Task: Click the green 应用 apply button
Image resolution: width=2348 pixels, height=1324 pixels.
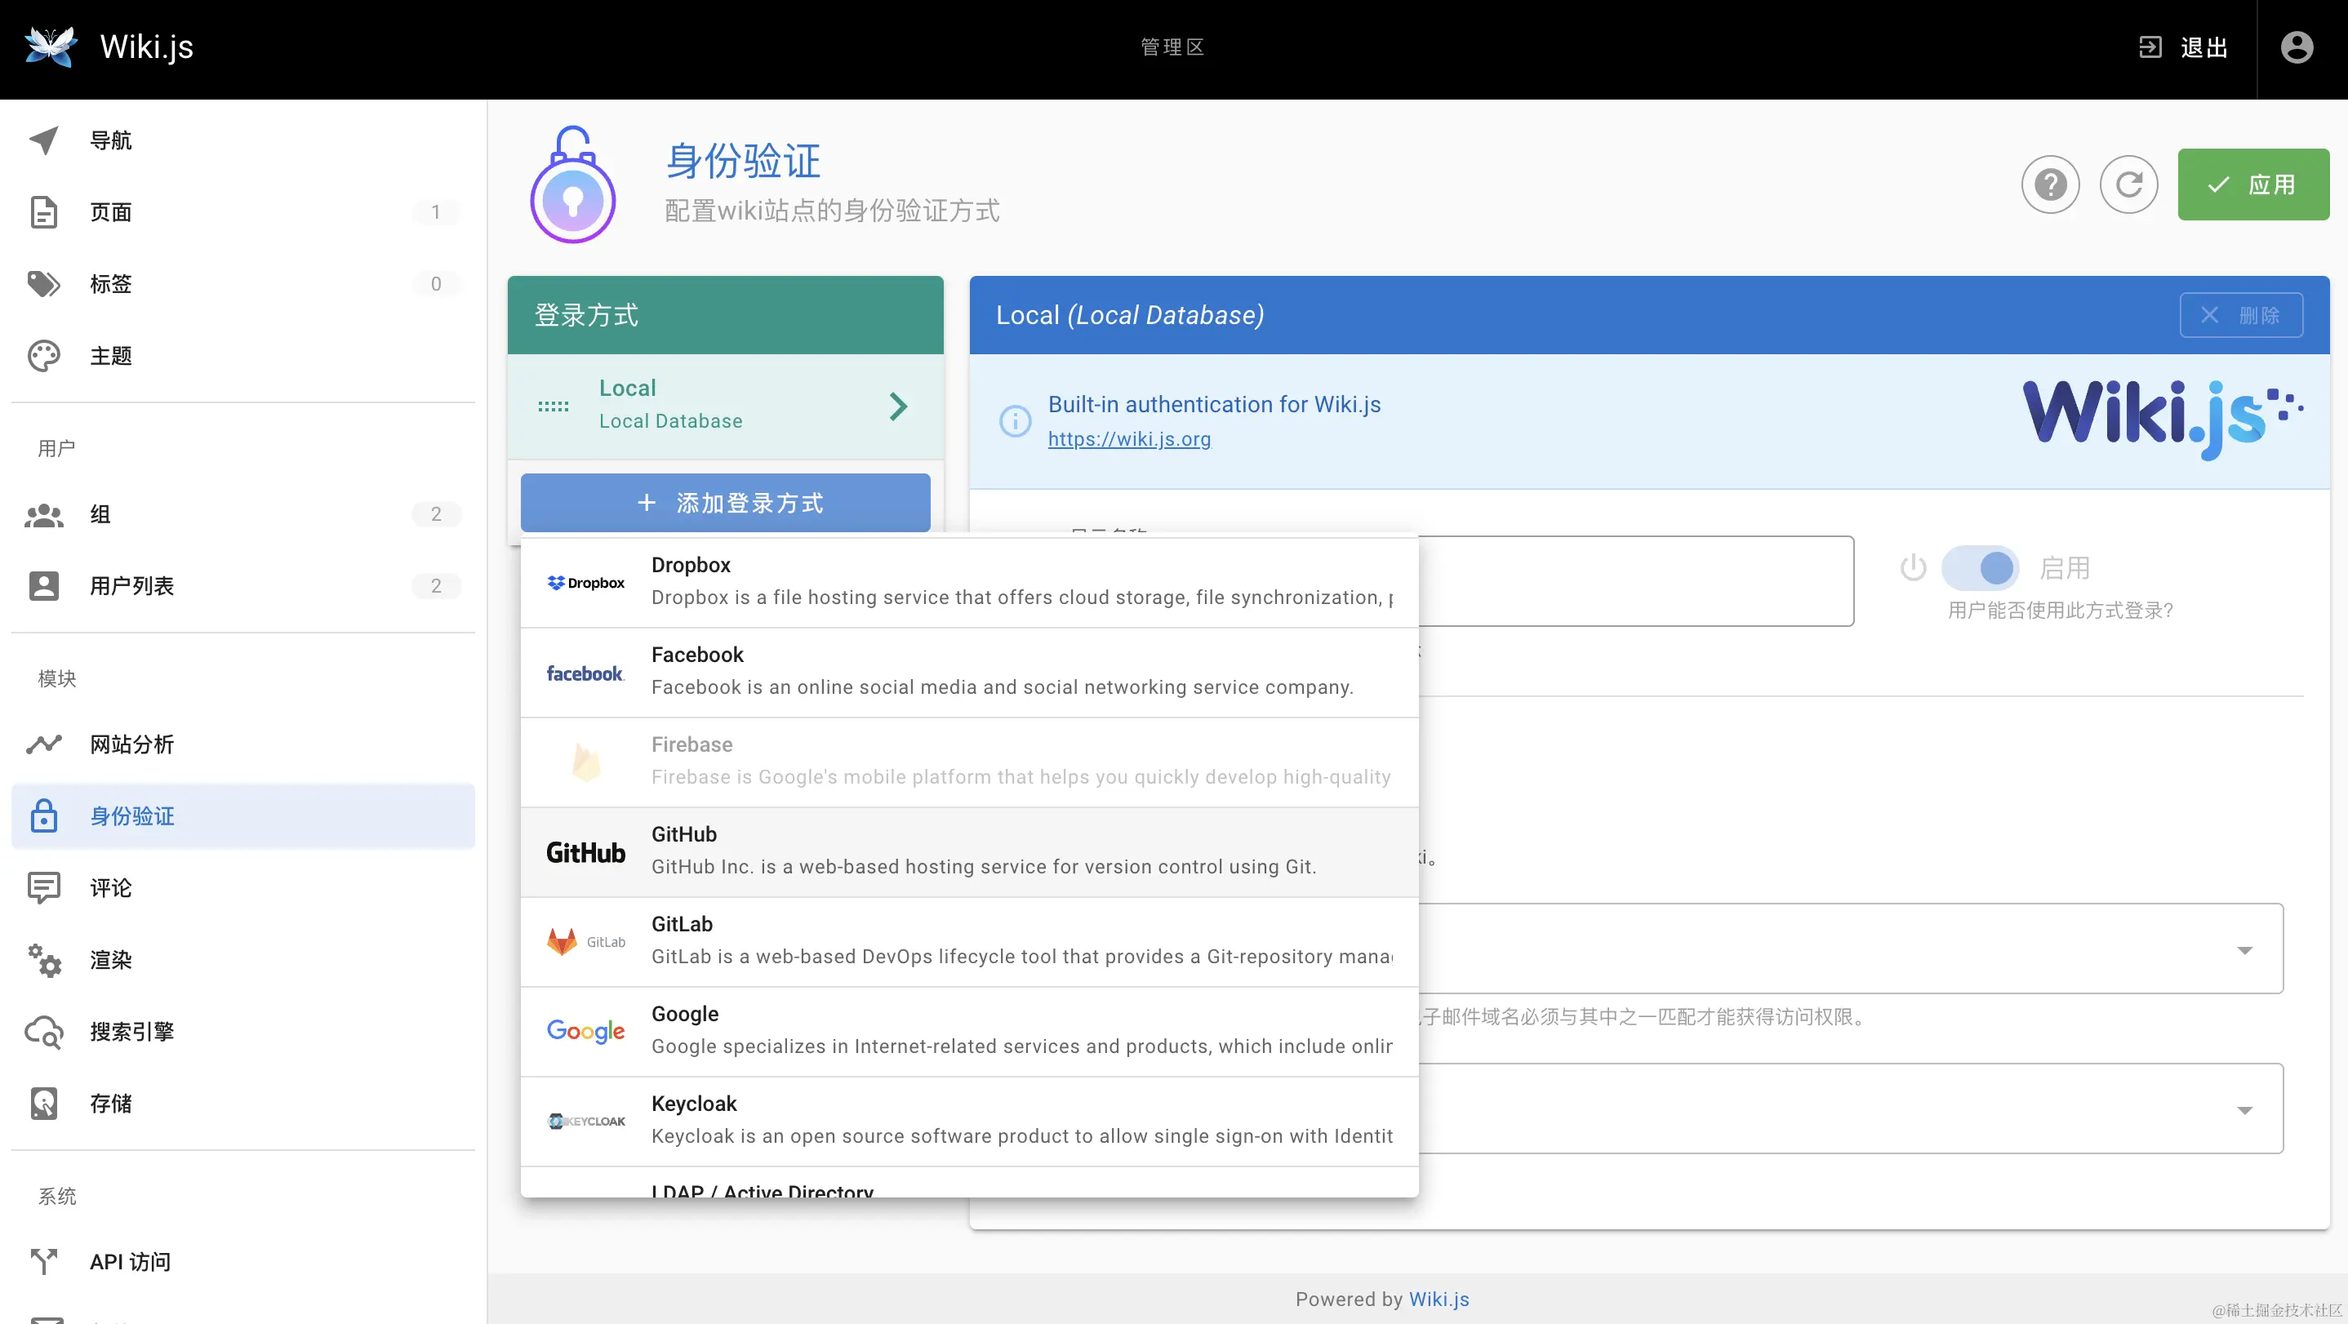Action: pyautogui.click(x=2252, y=184)
